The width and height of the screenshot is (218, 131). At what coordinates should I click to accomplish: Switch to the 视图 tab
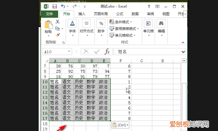tap(166, 14)
